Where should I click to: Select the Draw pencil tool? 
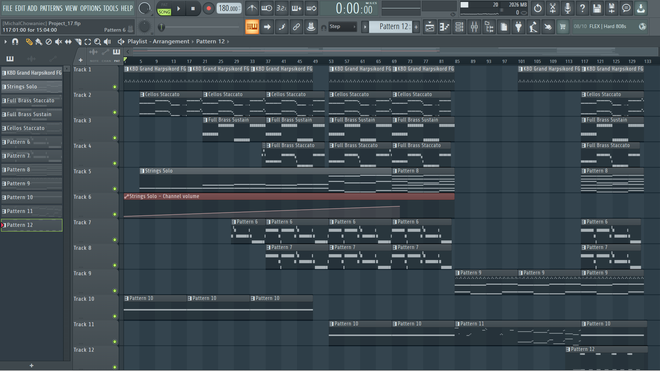coord(29,42)
